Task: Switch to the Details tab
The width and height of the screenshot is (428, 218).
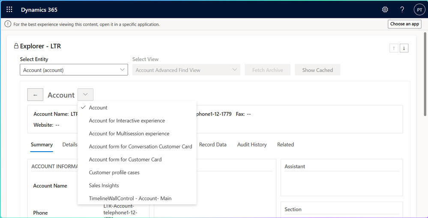Action: (x=70, y=145)
